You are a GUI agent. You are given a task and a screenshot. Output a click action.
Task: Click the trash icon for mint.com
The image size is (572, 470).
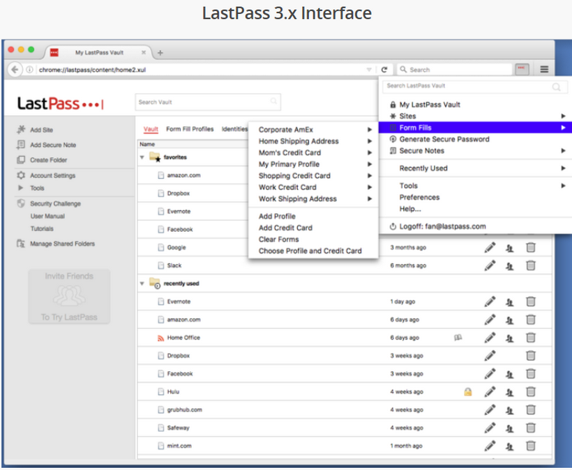[x=531, y=446]
